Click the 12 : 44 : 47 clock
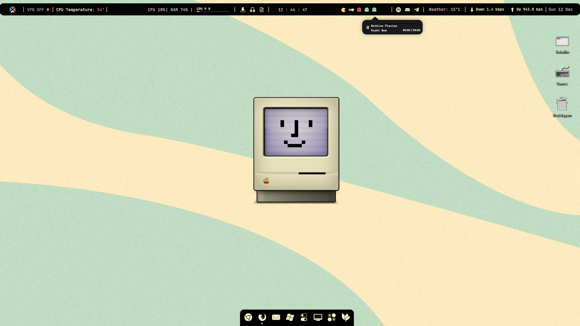The height and width of the screenshot is (326, 580). point(293,10)
